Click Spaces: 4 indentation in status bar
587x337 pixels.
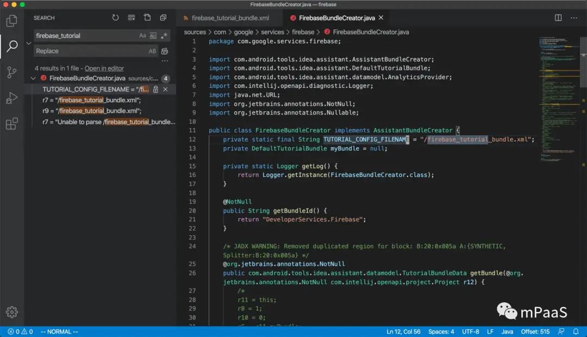tap(441, 332)
